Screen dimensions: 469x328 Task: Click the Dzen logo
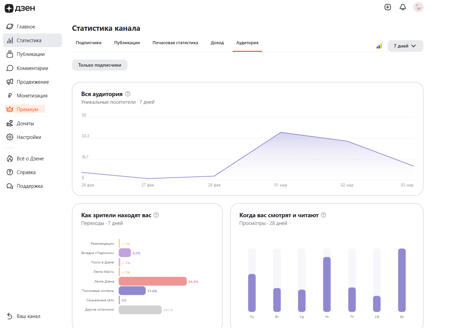20,8
